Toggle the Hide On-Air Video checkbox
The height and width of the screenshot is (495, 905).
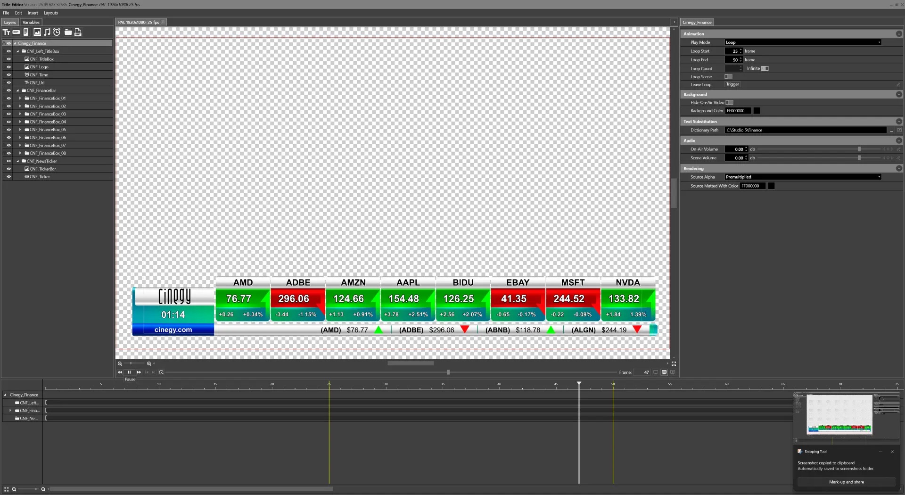[x=729, y=102]
